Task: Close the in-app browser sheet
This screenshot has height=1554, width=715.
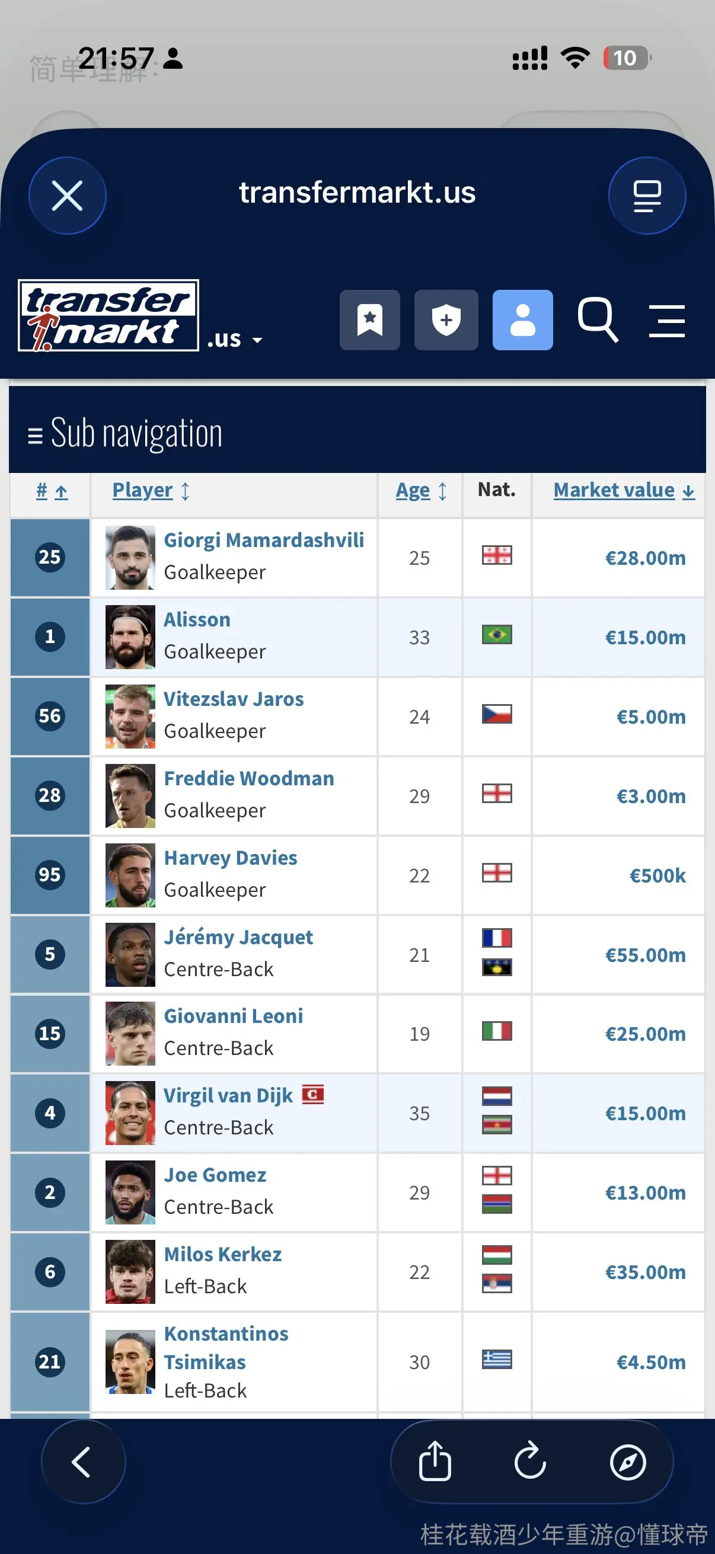Action: coord(68,196)
